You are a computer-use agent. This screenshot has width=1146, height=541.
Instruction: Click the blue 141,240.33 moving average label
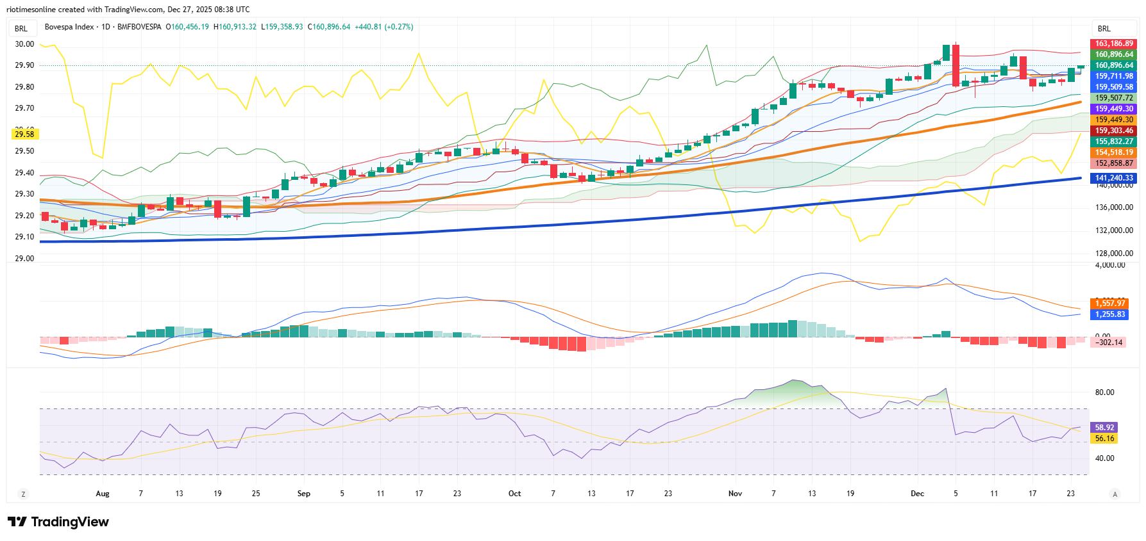[x=1114, y=178]
